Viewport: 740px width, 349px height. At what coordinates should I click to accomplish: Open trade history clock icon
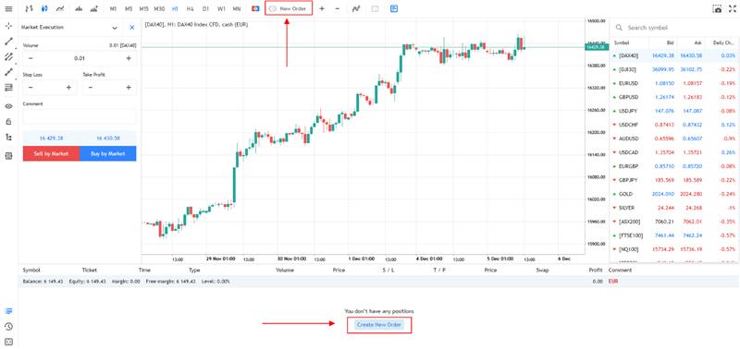(x=8, y=327)
